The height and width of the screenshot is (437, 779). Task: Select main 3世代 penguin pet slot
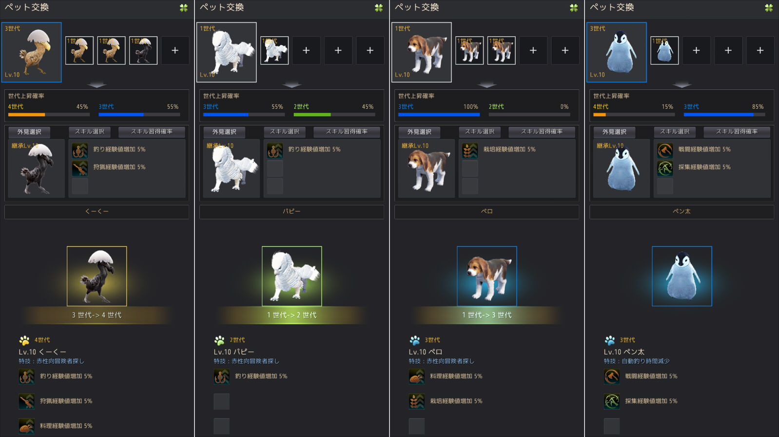(617, 52)
